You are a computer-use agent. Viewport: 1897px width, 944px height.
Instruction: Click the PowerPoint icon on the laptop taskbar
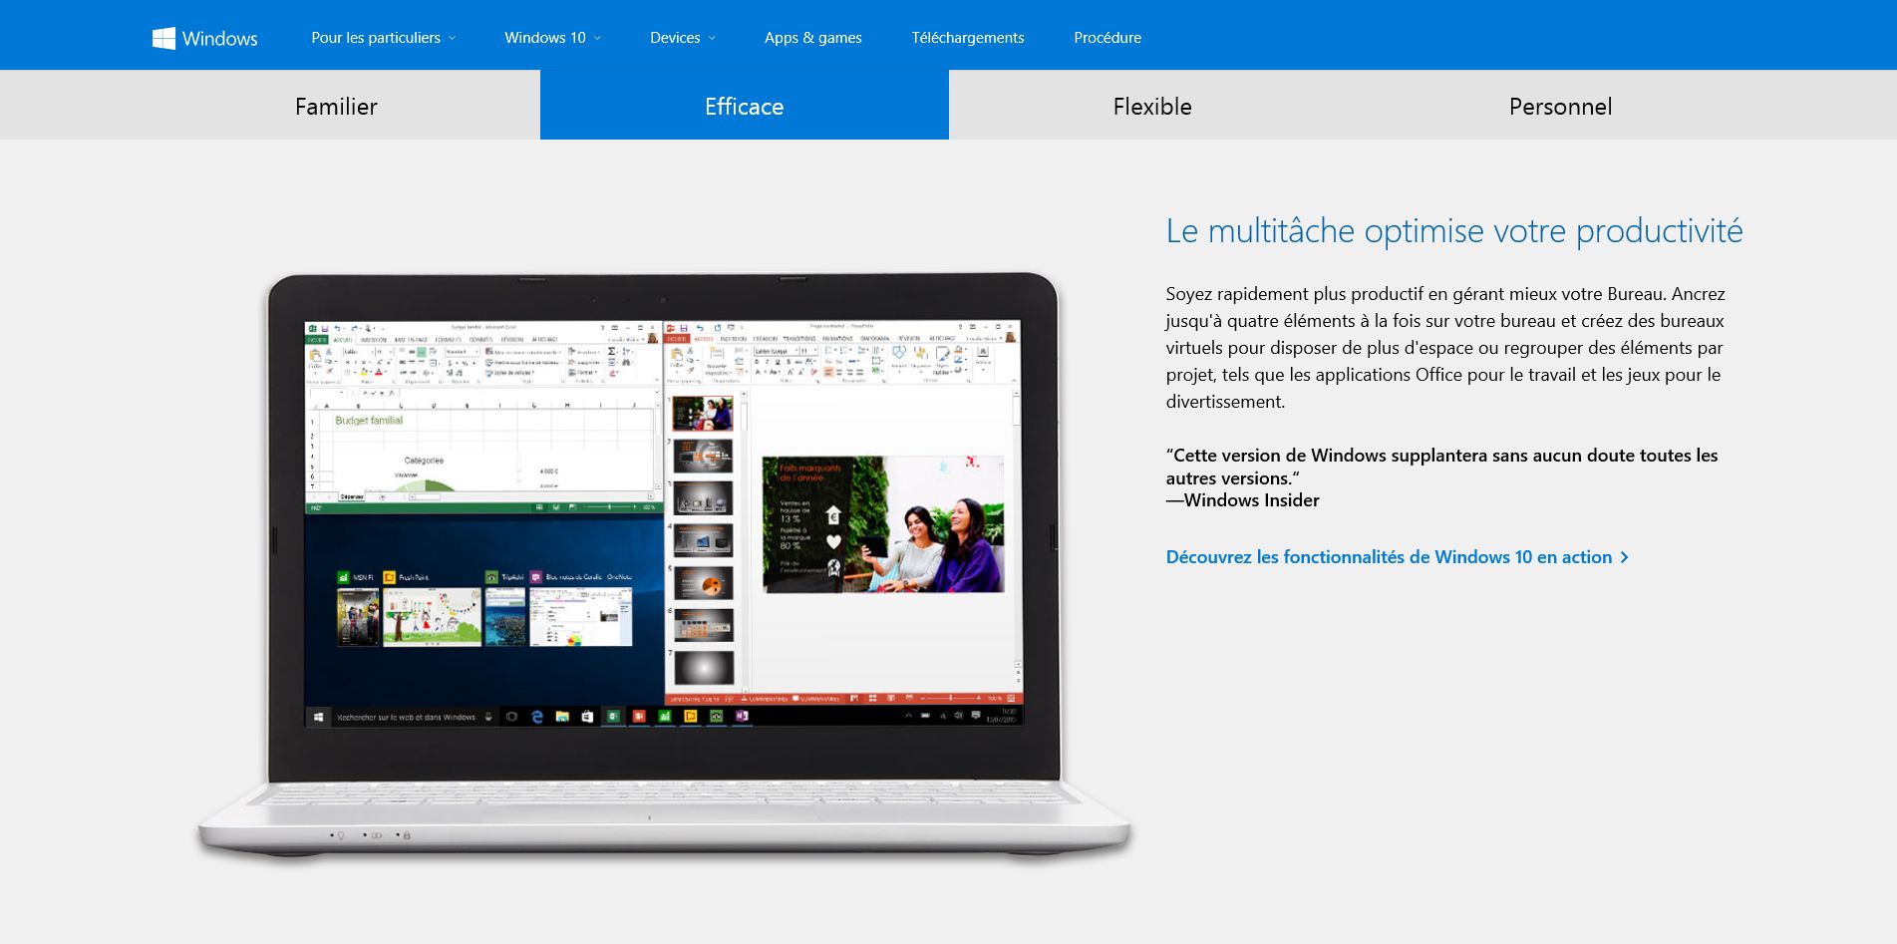(x=639, y=717)
